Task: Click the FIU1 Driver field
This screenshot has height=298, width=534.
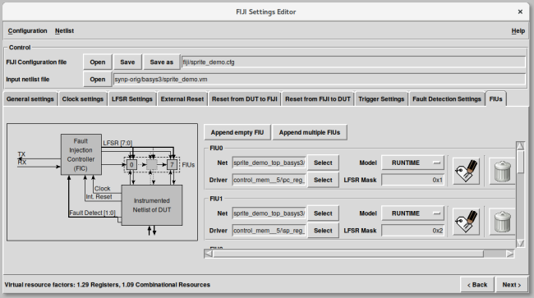Action: [x=269, y=231]
